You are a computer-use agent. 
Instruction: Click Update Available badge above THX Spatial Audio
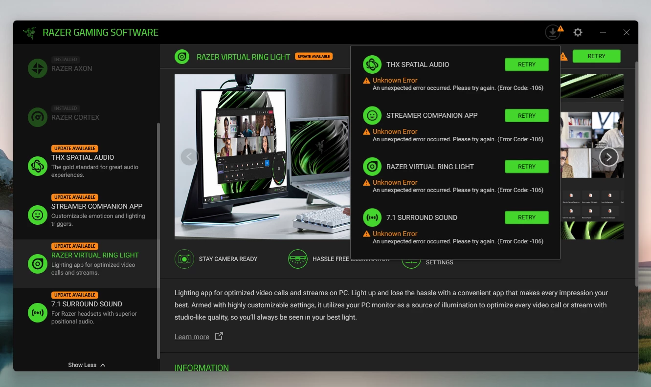click(x=75, y=149)
